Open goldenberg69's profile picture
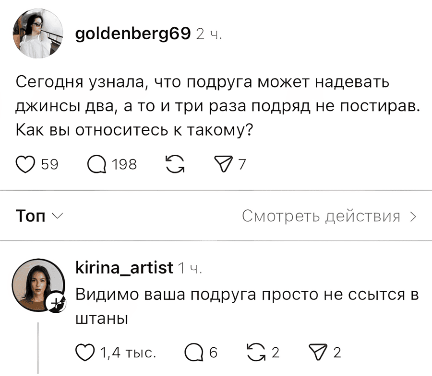The image size is (432, 376). coord(37,34)
